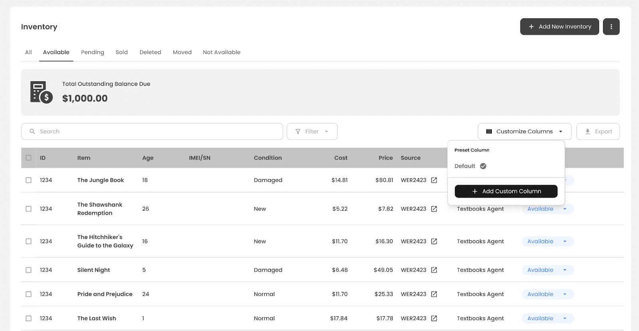This screenshot has width=639, height=331.
Task: Click Pride and Prejudice item name
Action: click(x=105, y=294)
